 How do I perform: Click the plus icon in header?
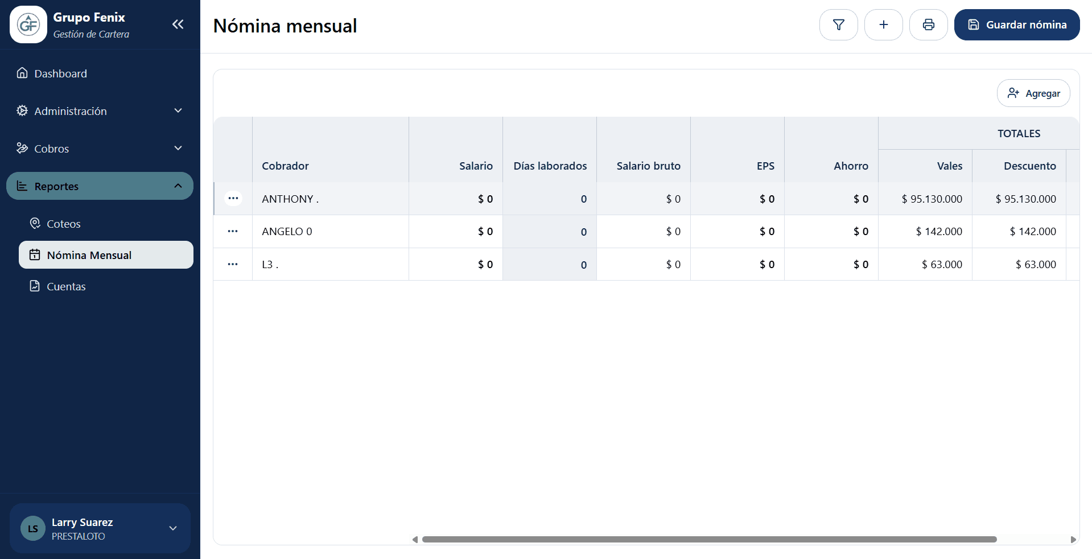883,24
